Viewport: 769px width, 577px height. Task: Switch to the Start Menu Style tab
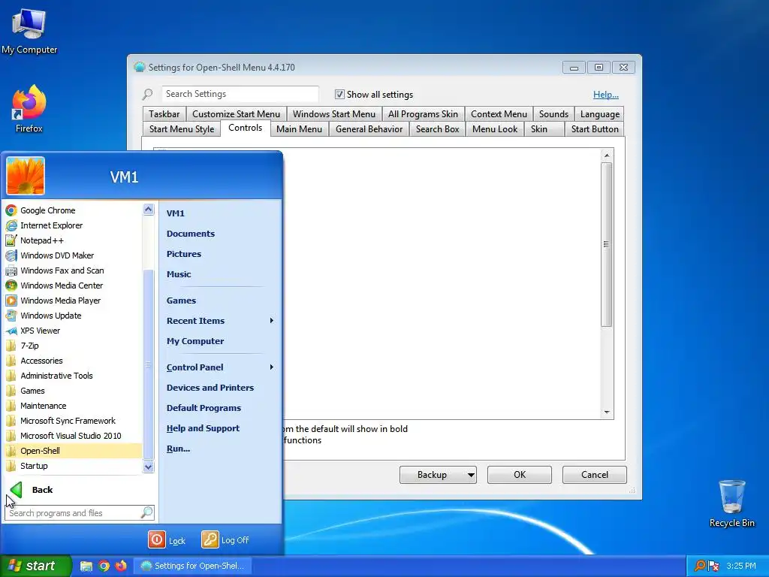pyautogui.click(x=182, y=129)
